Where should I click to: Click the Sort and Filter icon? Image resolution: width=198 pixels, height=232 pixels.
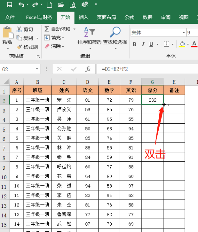90,32
